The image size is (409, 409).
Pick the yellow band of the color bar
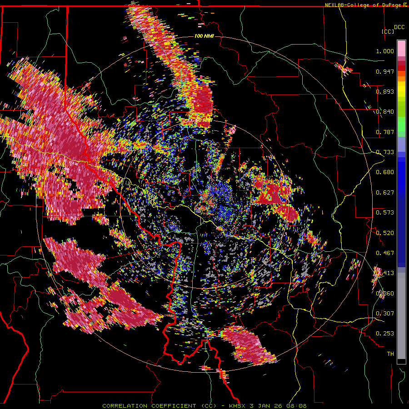click(x=401, y=90)
